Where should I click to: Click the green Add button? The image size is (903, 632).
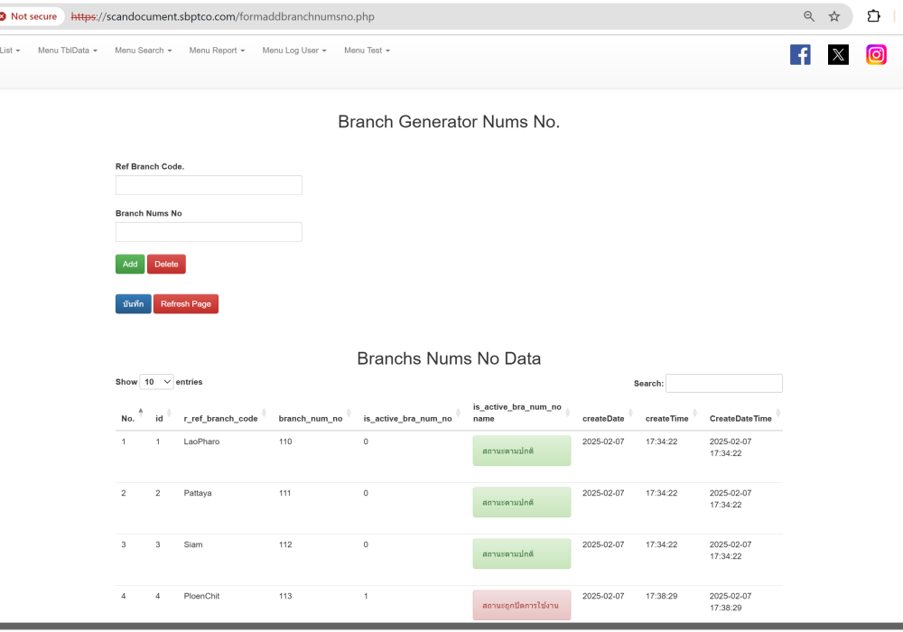(x=130, y=265)
